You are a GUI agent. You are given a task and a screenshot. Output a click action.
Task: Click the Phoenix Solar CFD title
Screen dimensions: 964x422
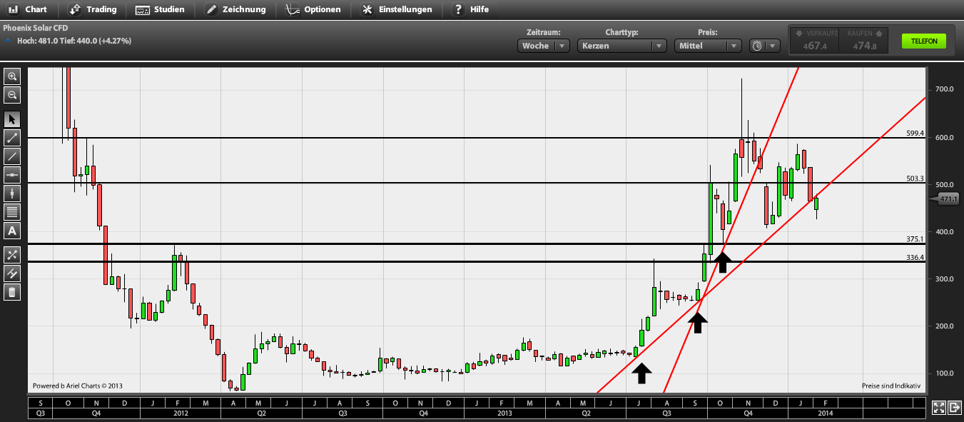[36, 29]
